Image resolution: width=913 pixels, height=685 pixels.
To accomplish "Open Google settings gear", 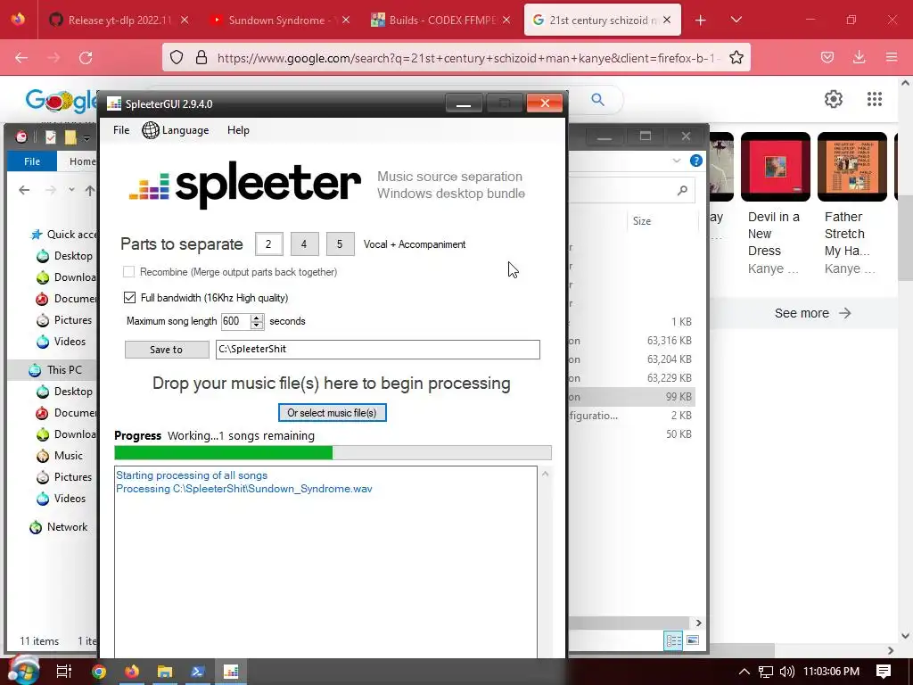I will pyautogui.click(x=834, y=99).
